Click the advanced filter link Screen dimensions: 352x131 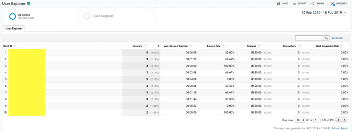[337, 38]
